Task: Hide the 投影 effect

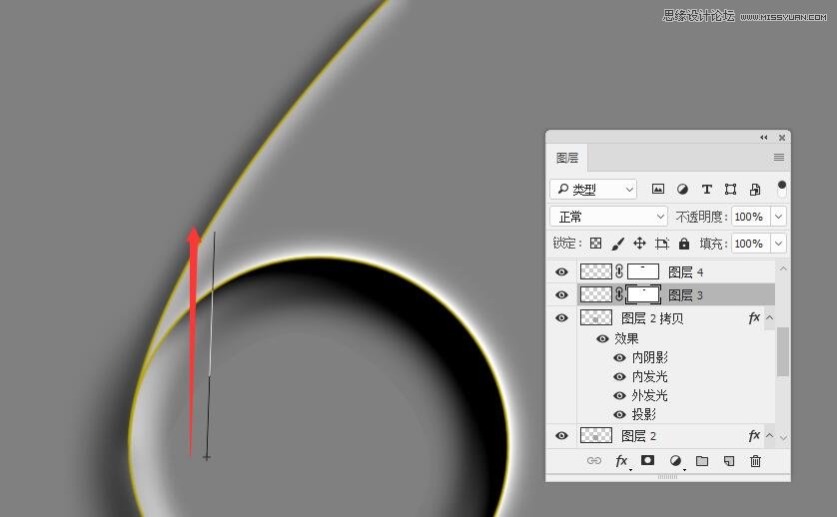Action: [x=619, y=414]
